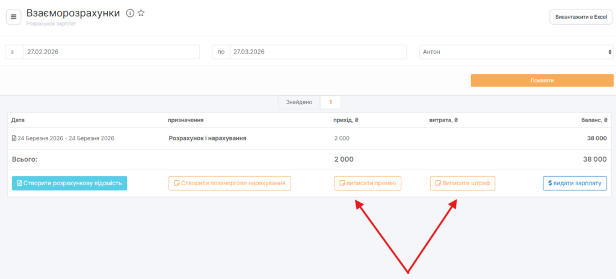Open the Розрахунок і нарахування entry
This screenshot has height=279, width=616.
tap(208, 138)
